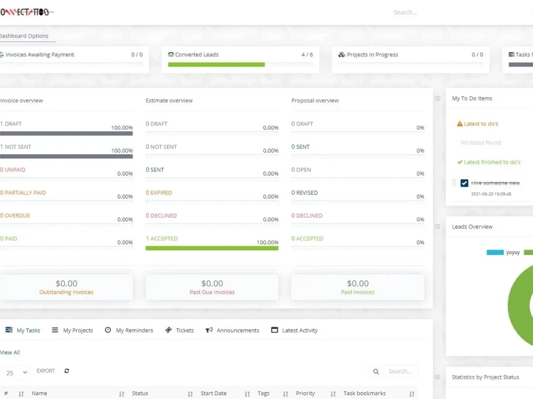Click the Projects In Progress icon
533x399 pixels.
[342, 54]
